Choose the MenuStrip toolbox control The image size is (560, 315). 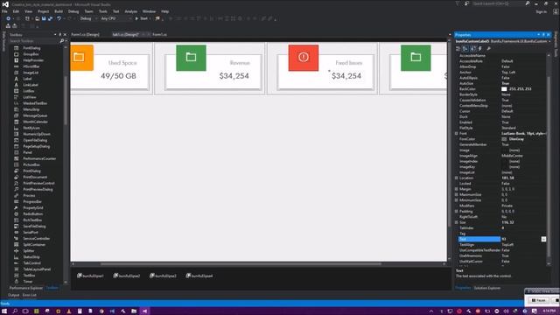31,109
